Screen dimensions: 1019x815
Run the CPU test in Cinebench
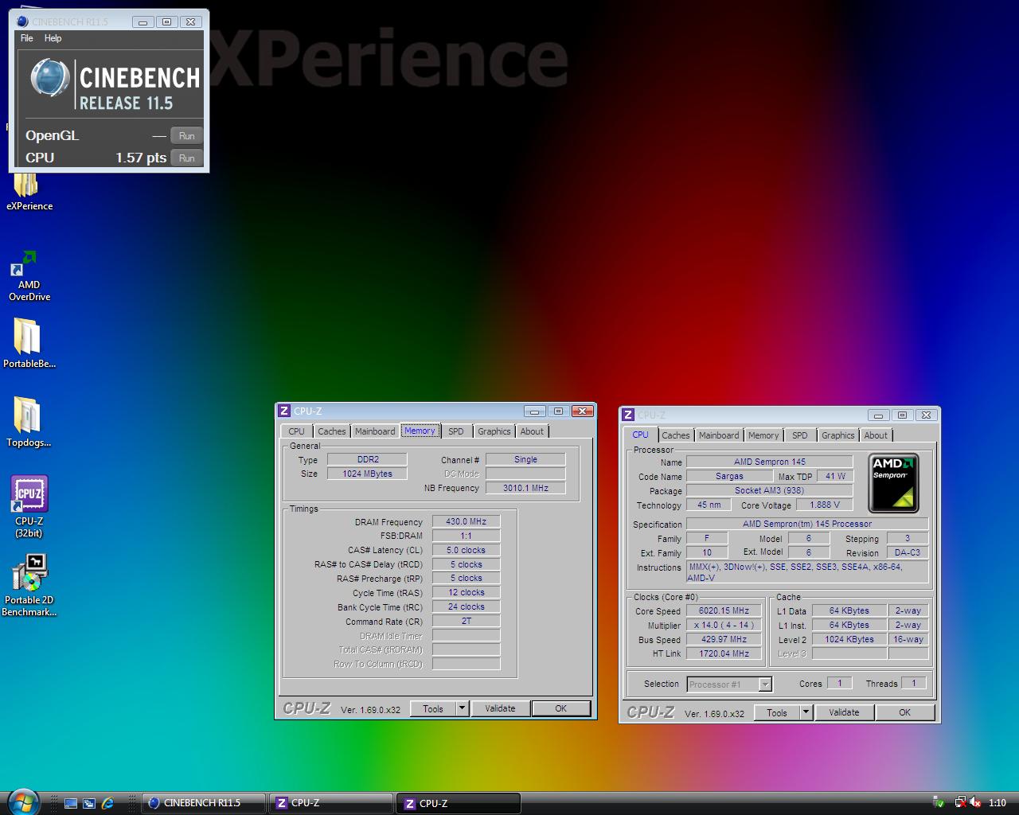coord(187,158)
